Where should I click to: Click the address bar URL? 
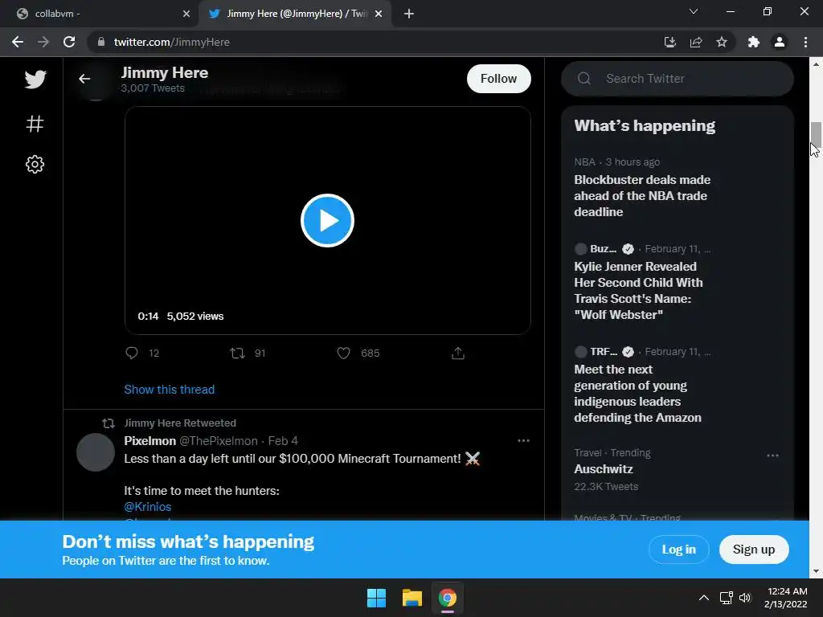(172, 42)
